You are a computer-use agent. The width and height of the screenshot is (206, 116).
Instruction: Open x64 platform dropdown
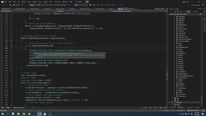tap(43, 5)
